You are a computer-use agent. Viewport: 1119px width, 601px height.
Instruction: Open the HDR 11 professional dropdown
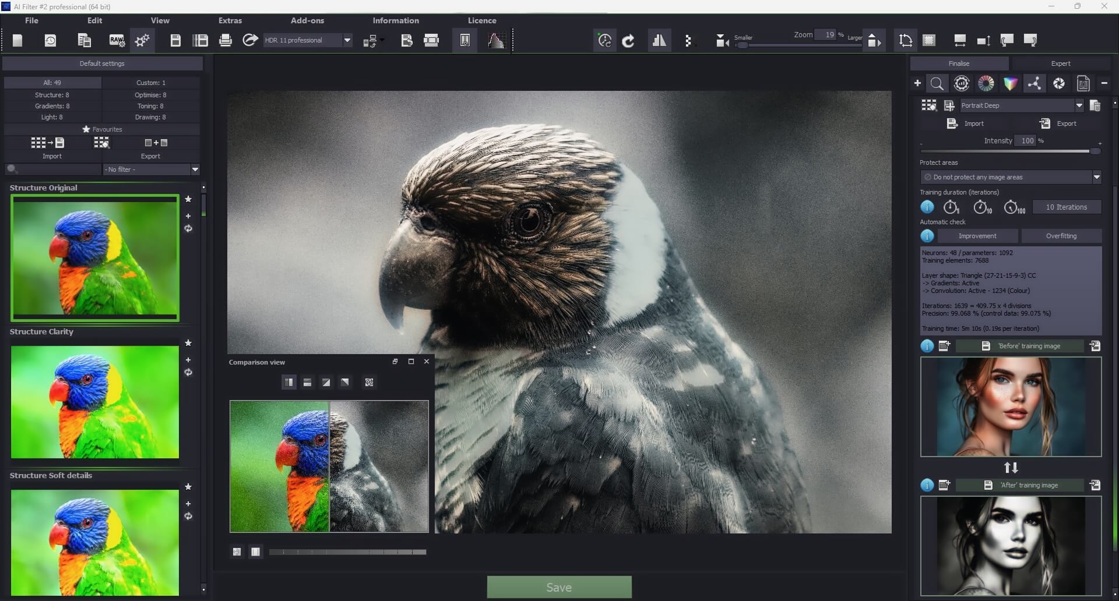click(x=347, y=40)
